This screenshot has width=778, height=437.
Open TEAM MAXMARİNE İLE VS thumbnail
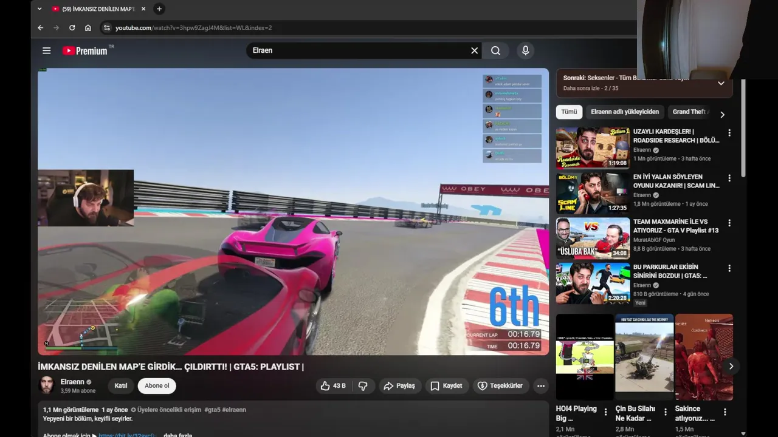coord(593,238)
